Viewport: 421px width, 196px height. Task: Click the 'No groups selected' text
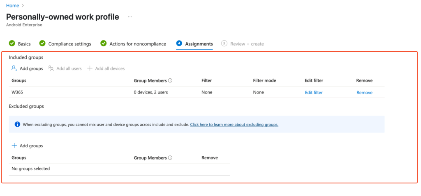coord(30,169)
